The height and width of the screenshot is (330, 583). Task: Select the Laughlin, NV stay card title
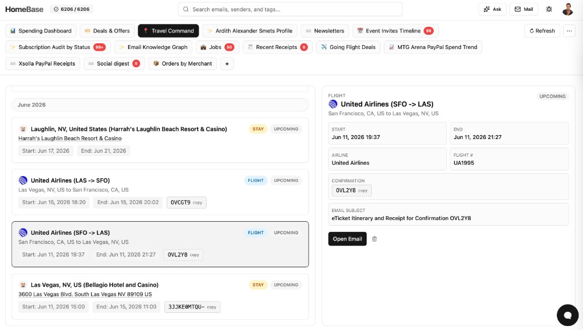click(x=129, y=129)
